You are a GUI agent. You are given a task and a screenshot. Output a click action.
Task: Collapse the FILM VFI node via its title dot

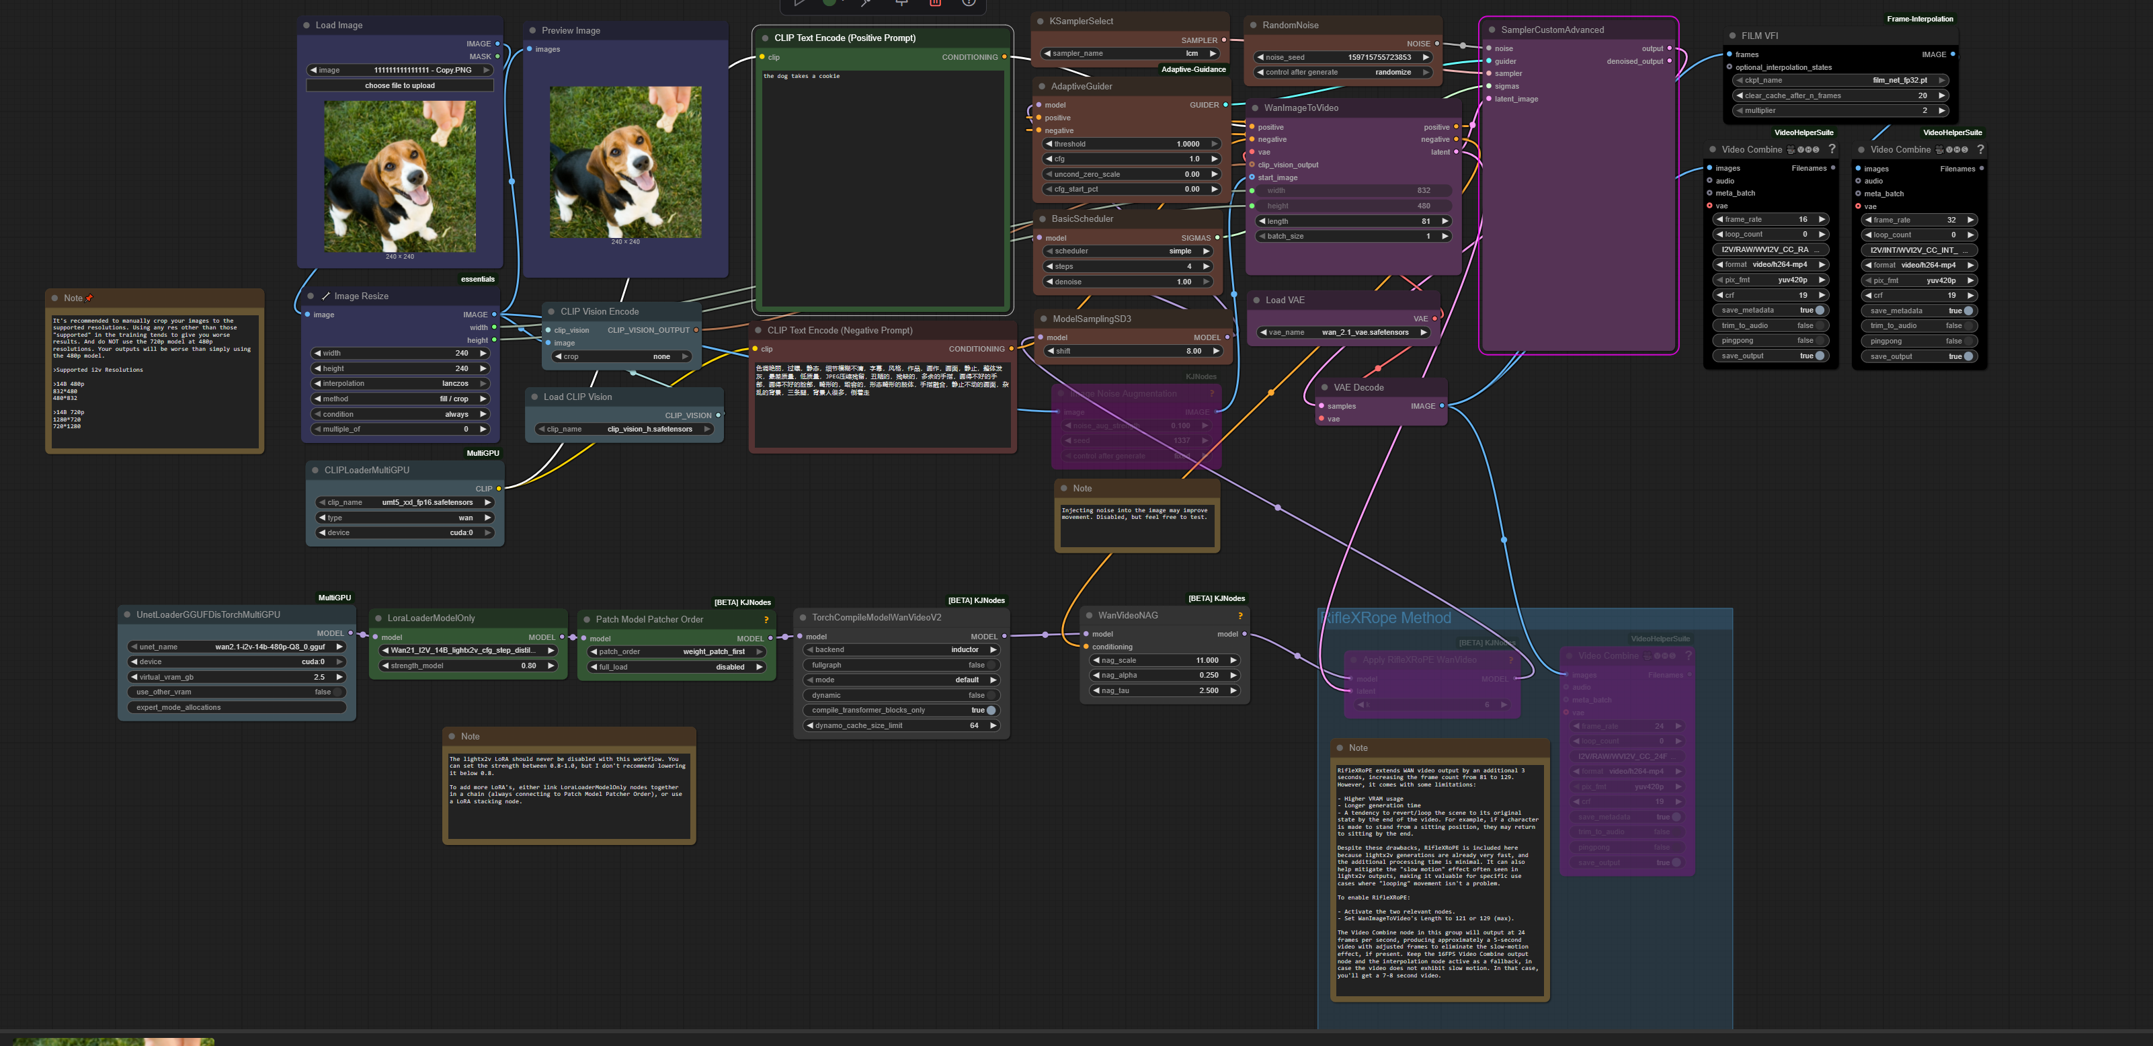pyautogui.click(x=1733, y=36)
